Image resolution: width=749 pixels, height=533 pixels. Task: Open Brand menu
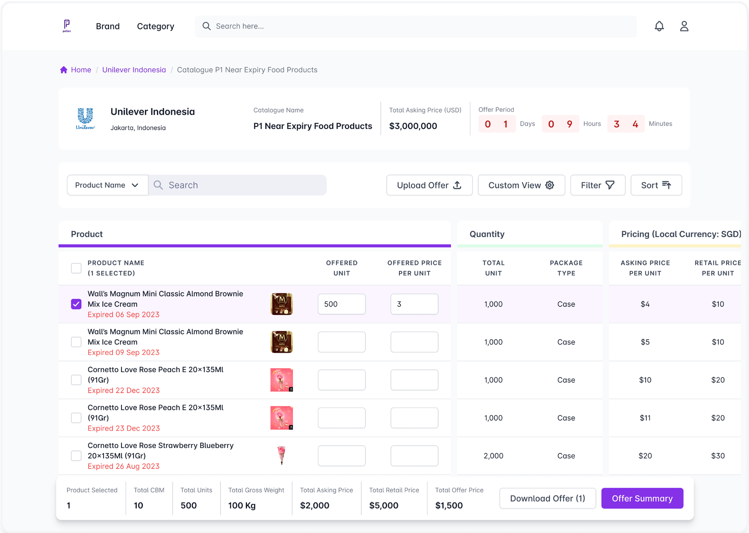tap(108, 26)
